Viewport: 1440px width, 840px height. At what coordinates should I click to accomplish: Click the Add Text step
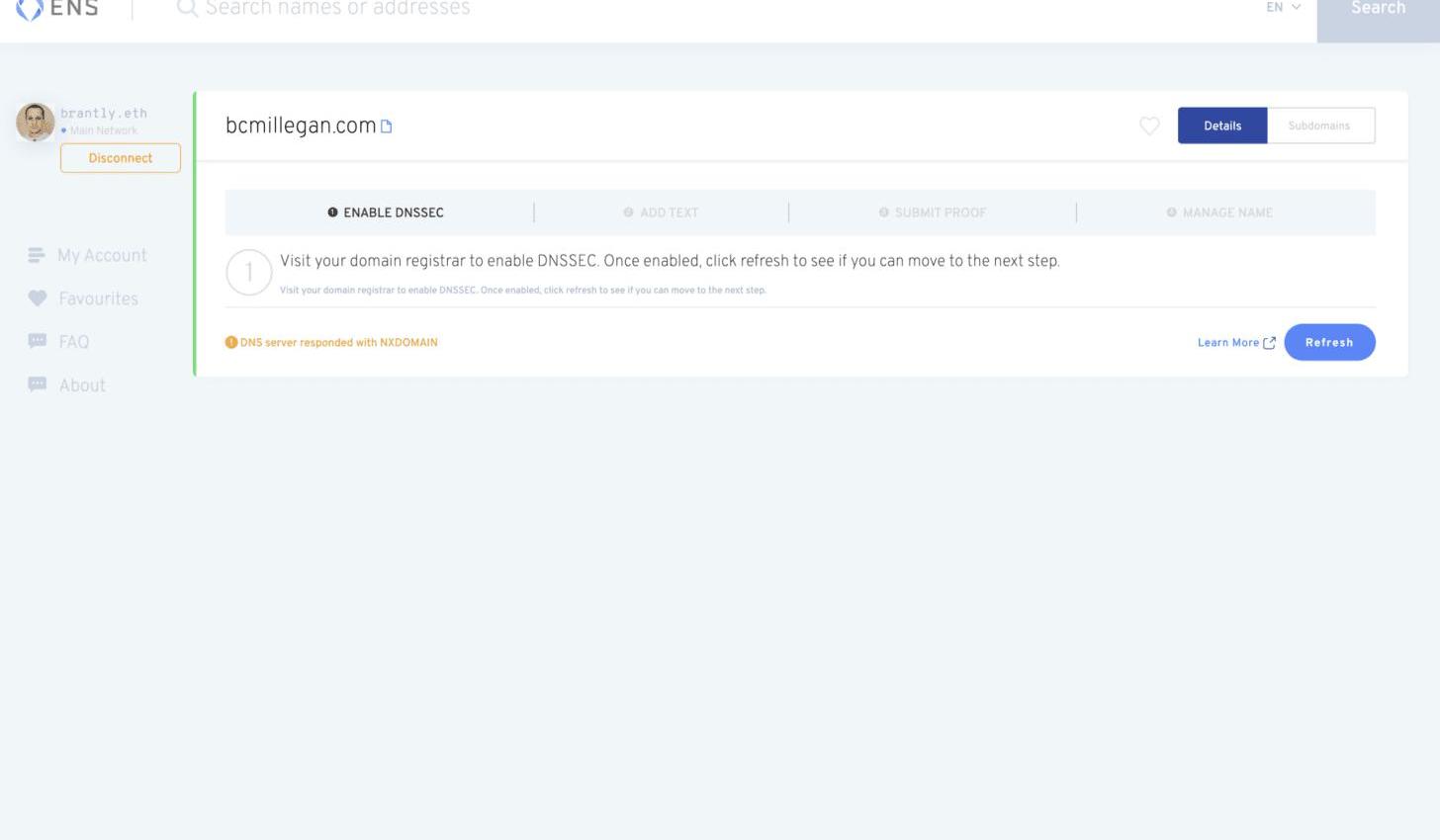click(661, 212)
